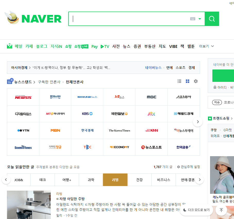This screenshot has height=219, width=234.
Task: Open 쇼핑 menu item
Action: click(x=68, y=46)
